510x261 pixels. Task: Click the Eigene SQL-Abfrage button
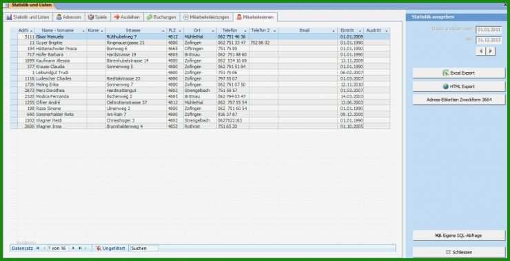(459, 236)
